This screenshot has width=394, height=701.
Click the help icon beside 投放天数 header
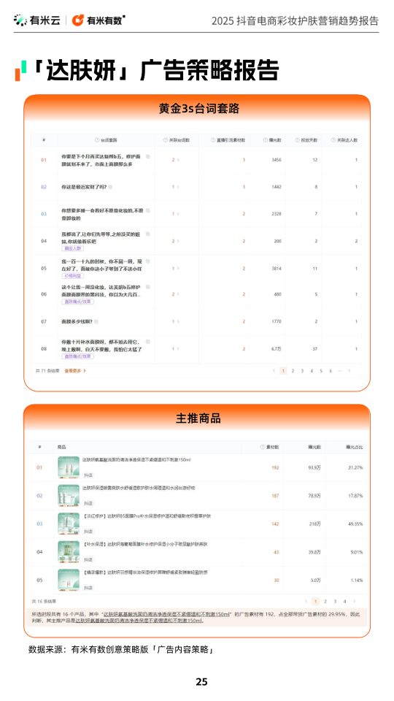[x=298, y=140]
